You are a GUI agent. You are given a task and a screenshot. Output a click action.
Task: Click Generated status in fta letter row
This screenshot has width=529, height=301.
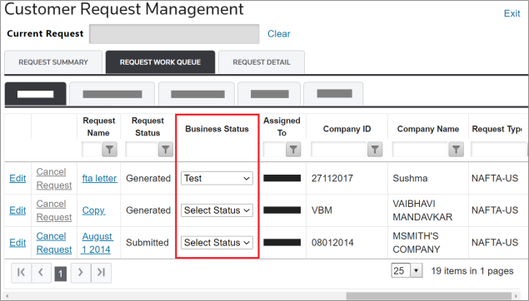148,178
